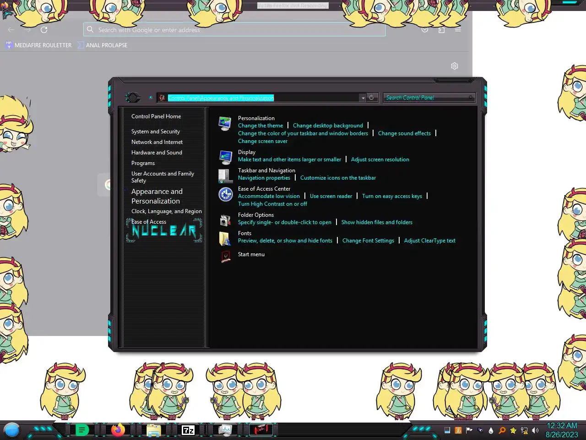
Task: Click the Start menu category icon
Action: tap(225, 256)
